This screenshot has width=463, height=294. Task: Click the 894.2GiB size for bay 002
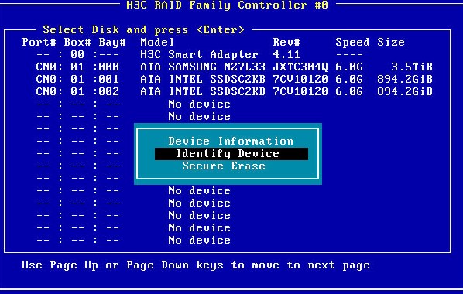405,92
